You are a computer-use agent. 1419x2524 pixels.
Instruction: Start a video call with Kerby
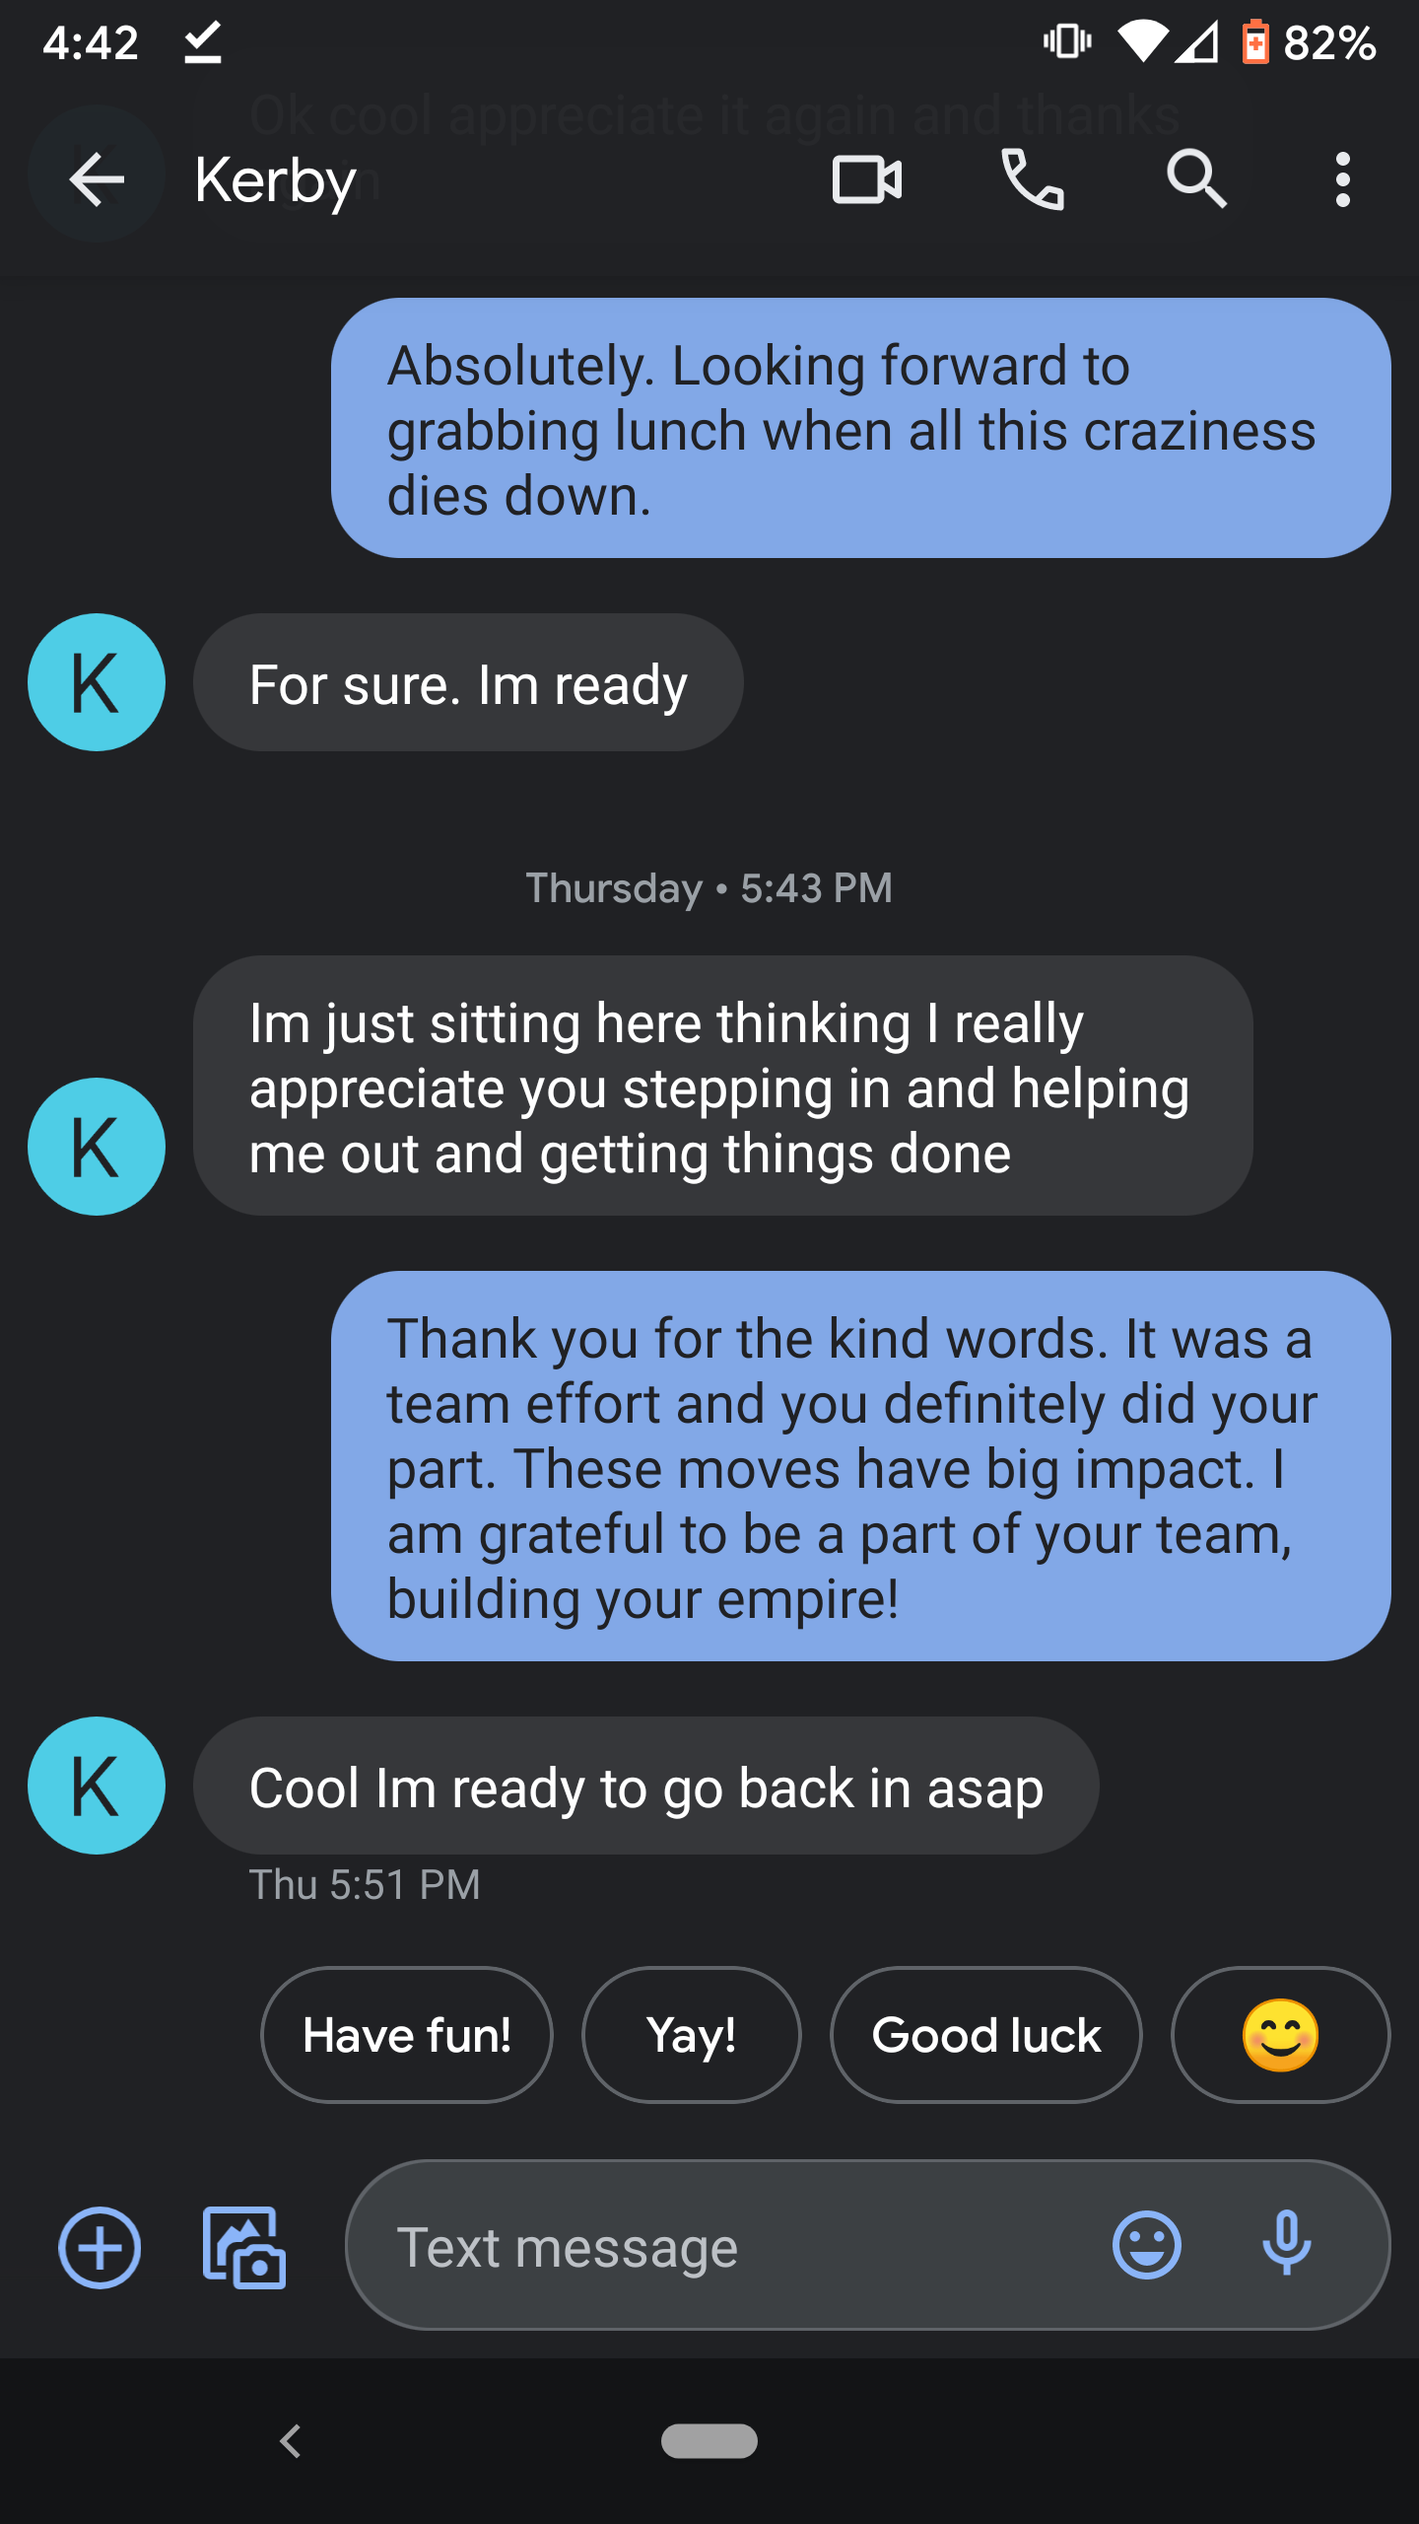tap(866, 179)
